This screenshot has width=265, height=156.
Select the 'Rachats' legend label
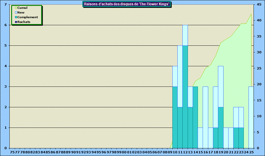point(24,22)
